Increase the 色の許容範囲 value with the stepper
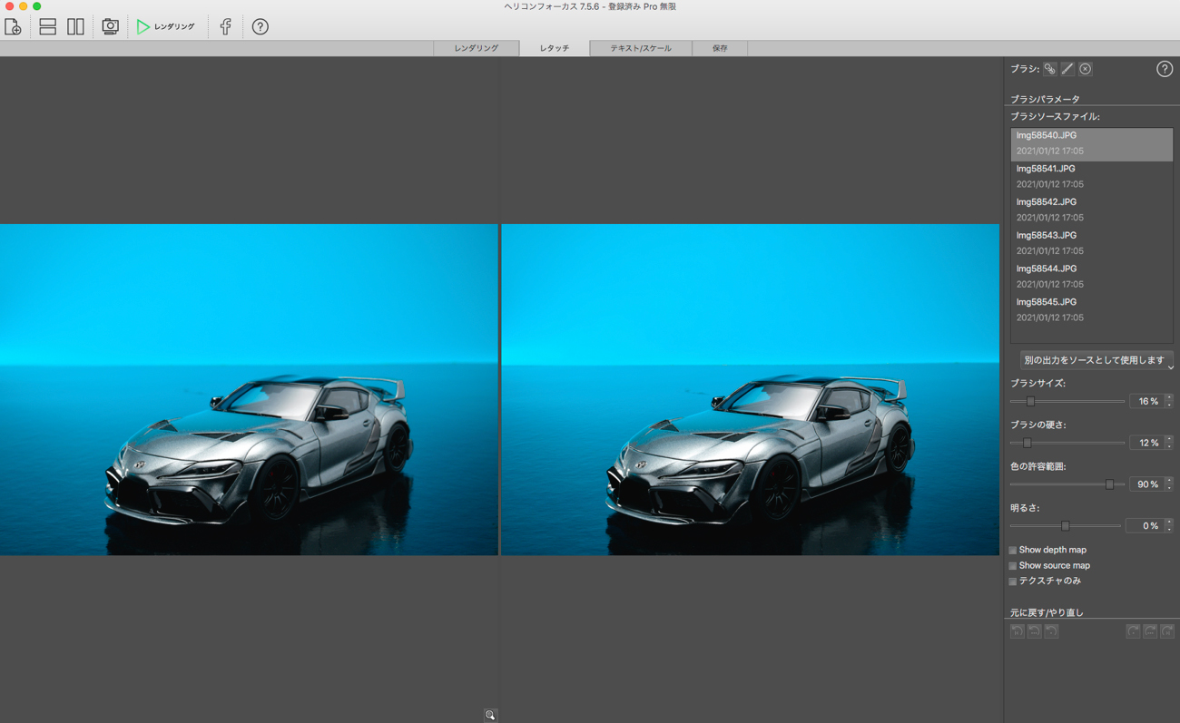The image size is (1180, 723). click(x=1169, y=481)
